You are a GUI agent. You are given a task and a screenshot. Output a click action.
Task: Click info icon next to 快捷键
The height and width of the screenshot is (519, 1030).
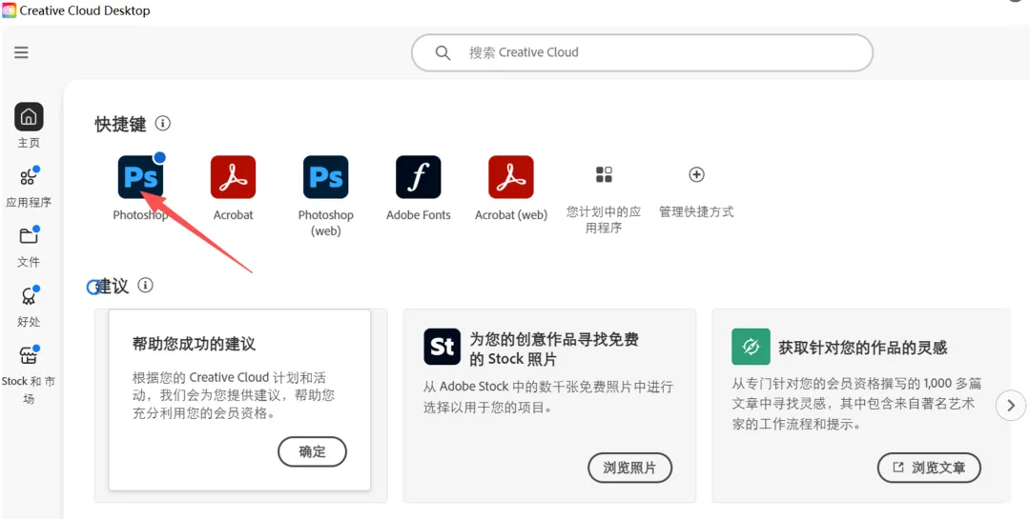click(163, 123)
